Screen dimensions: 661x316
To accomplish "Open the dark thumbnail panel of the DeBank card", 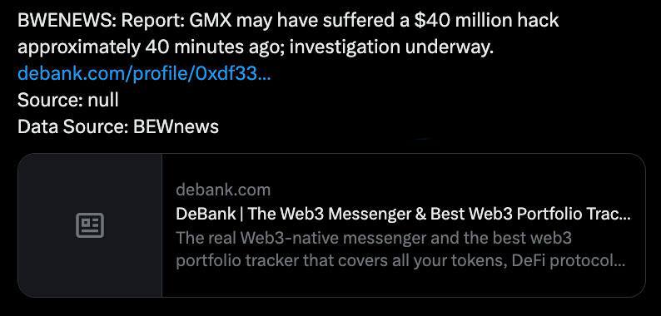I will 90,225.
